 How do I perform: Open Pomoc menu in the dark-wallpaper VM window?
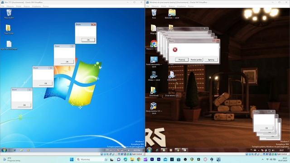pos(191,6)
